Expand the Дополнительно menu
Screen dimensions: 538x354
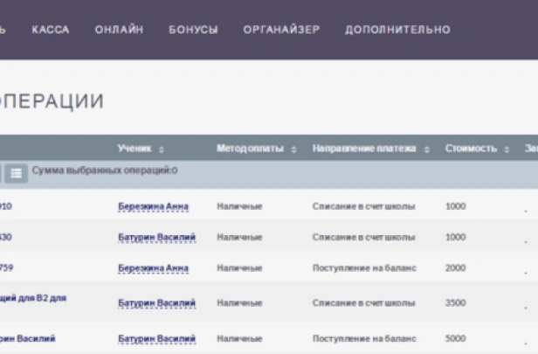pyautogui.click(x=397, y=30)
